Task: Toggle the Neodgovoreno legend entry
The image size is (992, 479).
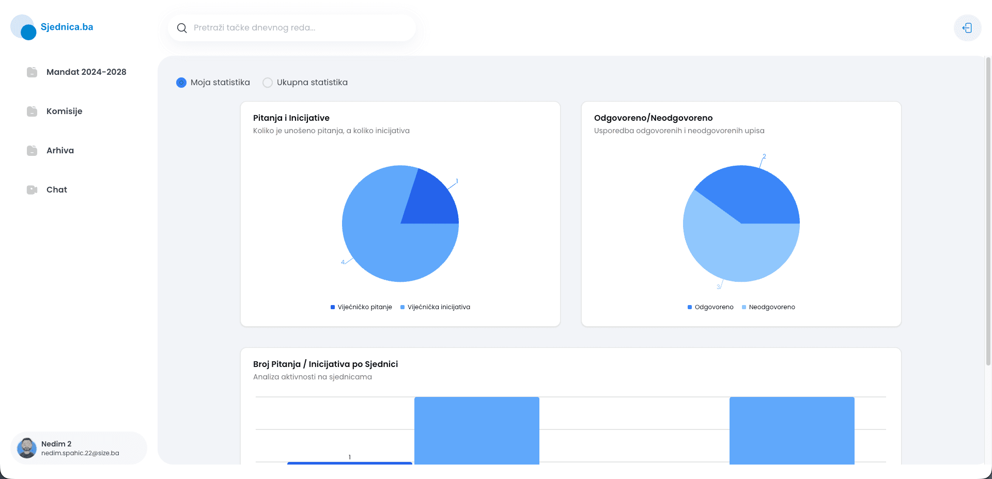Action: [x=768, y=307]
